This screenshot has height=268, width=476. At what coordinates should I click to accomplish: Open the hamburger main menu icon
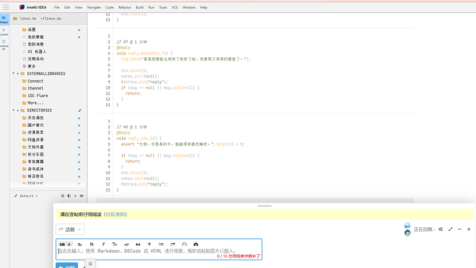point(6,7)
